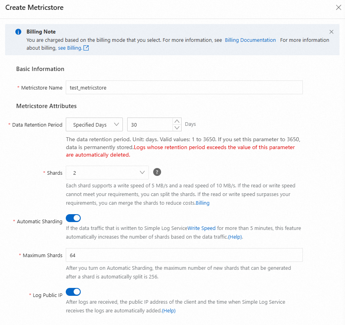Click the 'Billing Note' heading text
This screenshot has width=345, height=325.
point(41,32)
